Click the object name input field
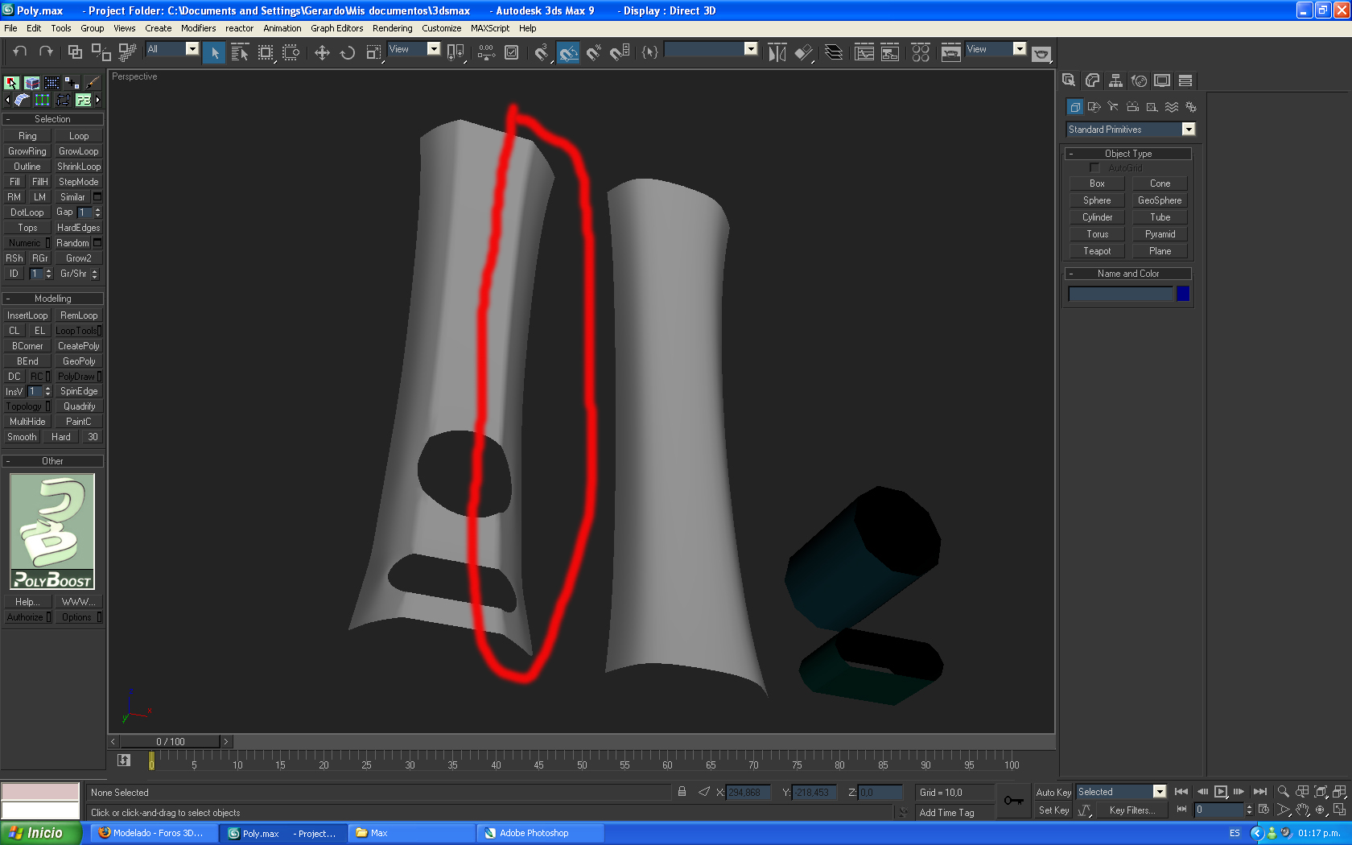Image resolution: width=1352 pixels, height=845 pixels. pyautogui.click(x=1120, y=294)
